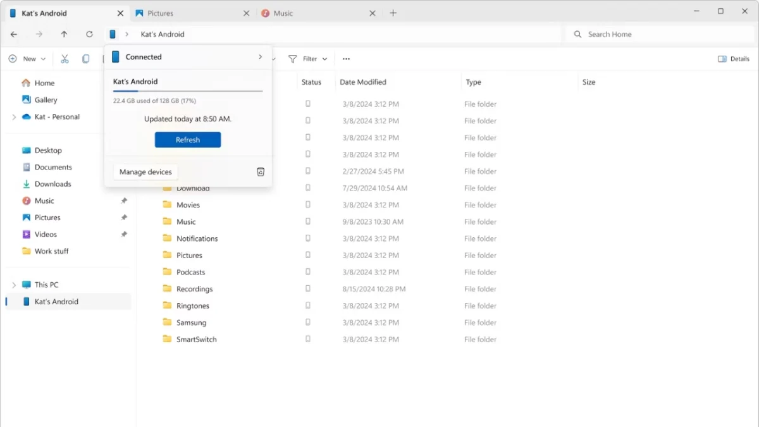Viewport: 759px width, 427px height.
Task: Click the remove device icon in flyout
Action: tap(260, 172)
